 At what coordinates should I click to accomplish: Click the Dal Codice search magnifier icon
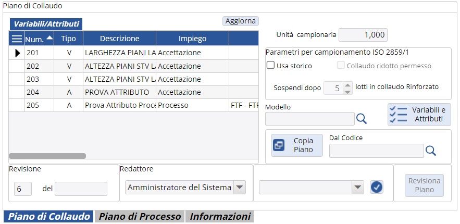[430, 151]
